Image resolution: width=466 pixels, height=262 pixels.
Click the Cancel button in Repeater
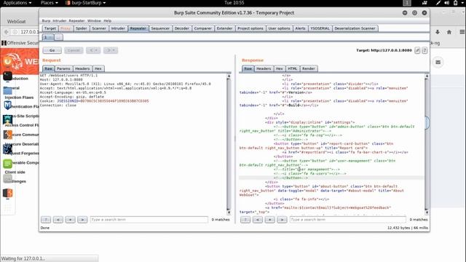point(74,50)
